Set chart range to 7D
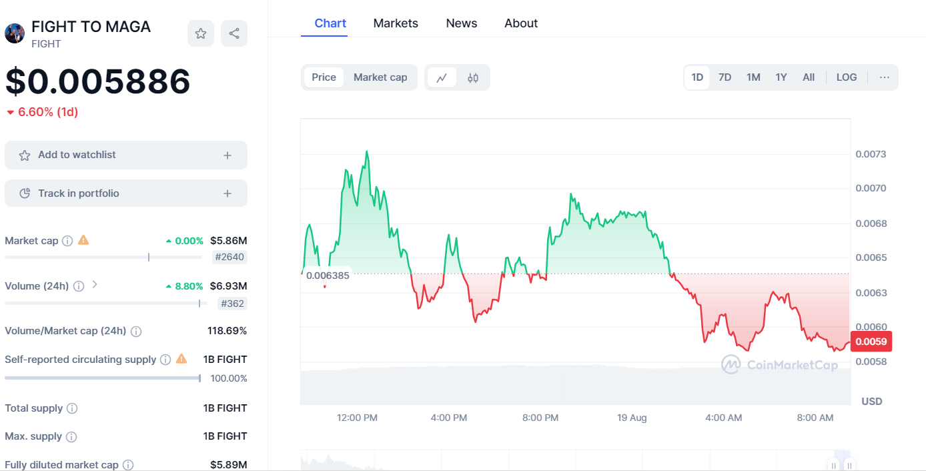 725,77
